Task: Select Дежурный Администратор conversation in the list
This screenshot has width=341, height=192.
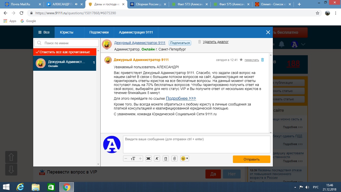Action: [x=65, y=63]
